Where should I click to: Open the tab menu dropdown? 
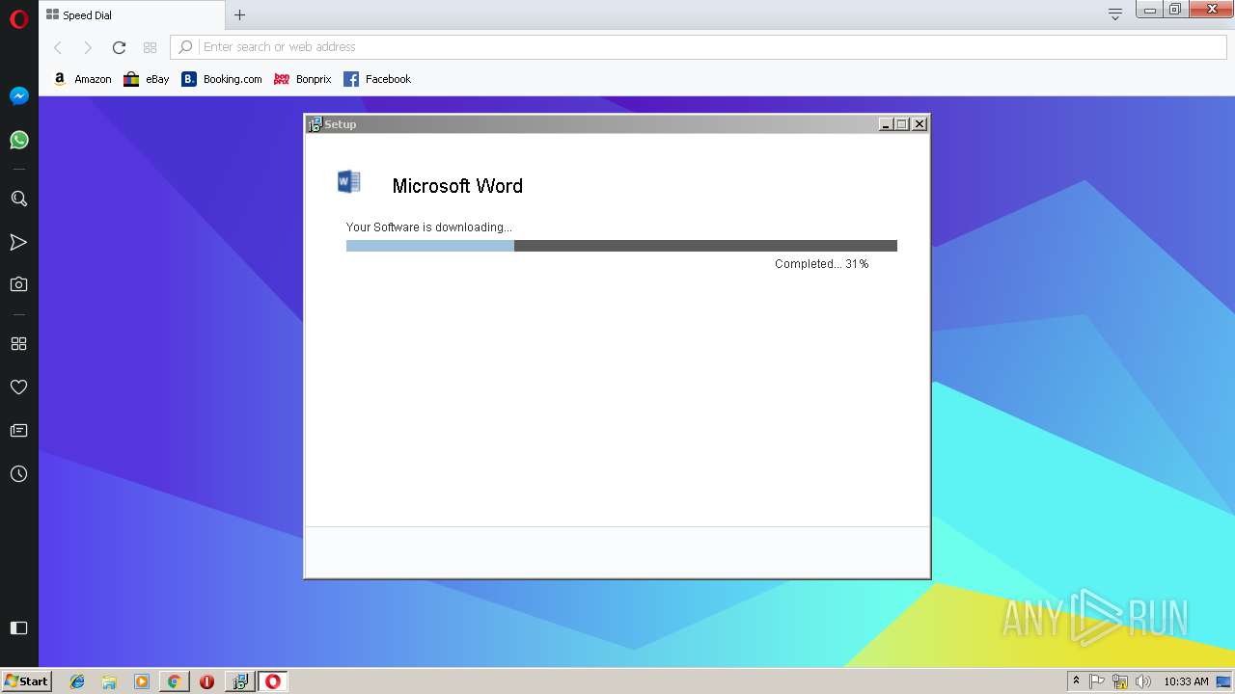coord(1114,14)
